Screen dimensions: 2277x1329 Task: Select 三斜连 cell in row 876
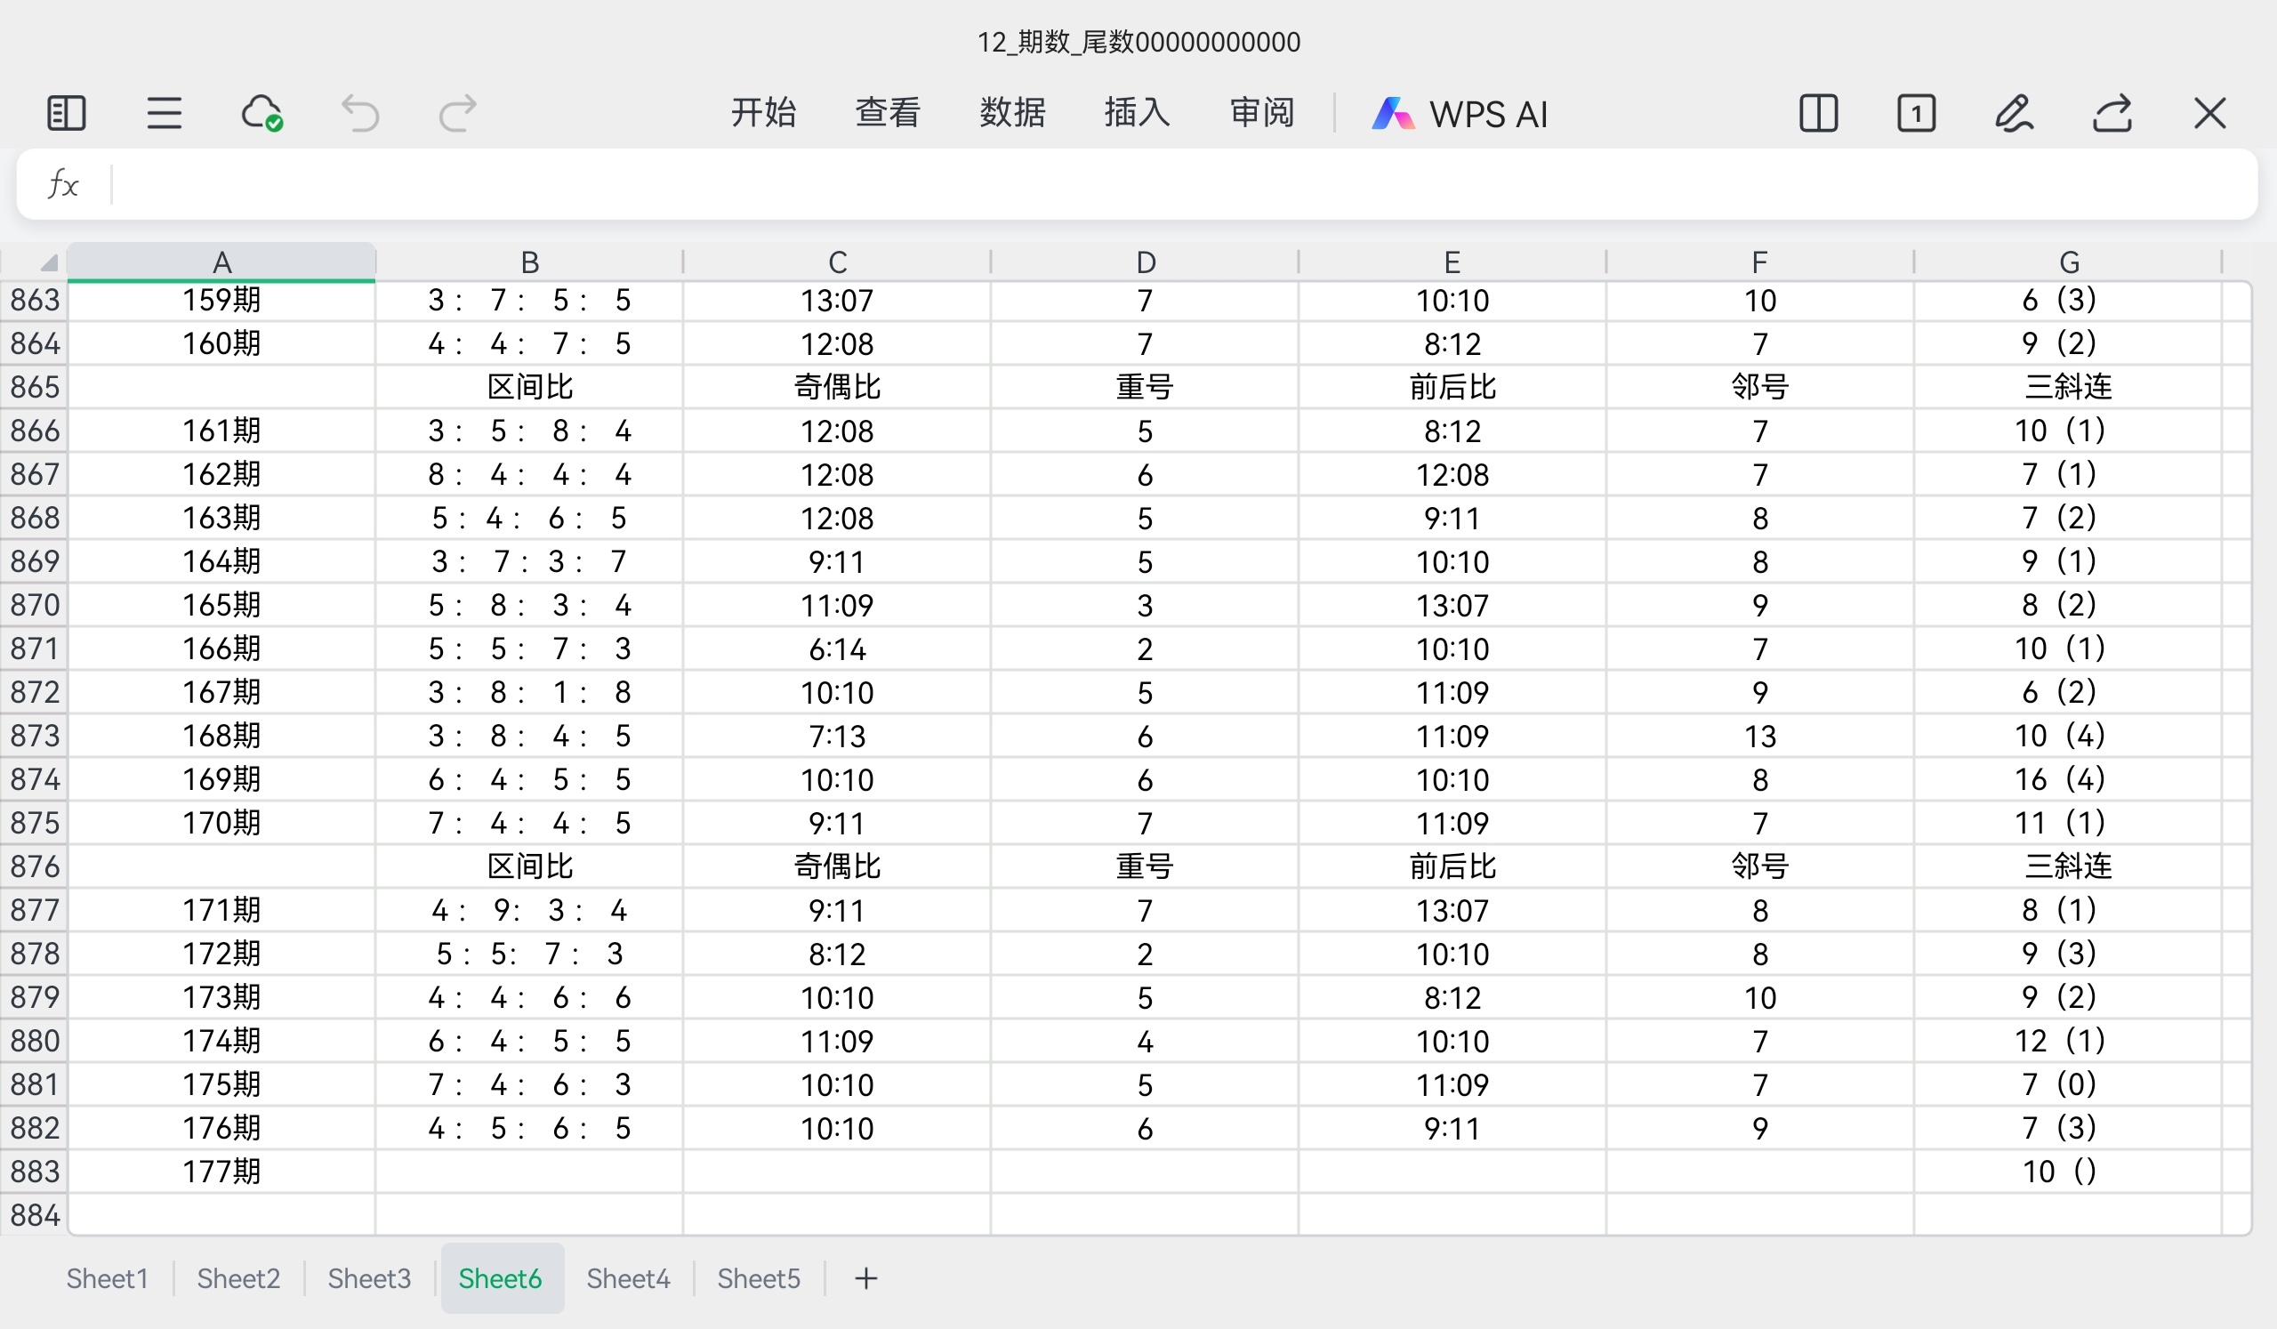(2068, 866)
